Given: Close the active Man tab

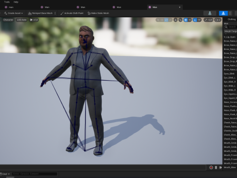Looking at the screenshot, I should point(180,7).
